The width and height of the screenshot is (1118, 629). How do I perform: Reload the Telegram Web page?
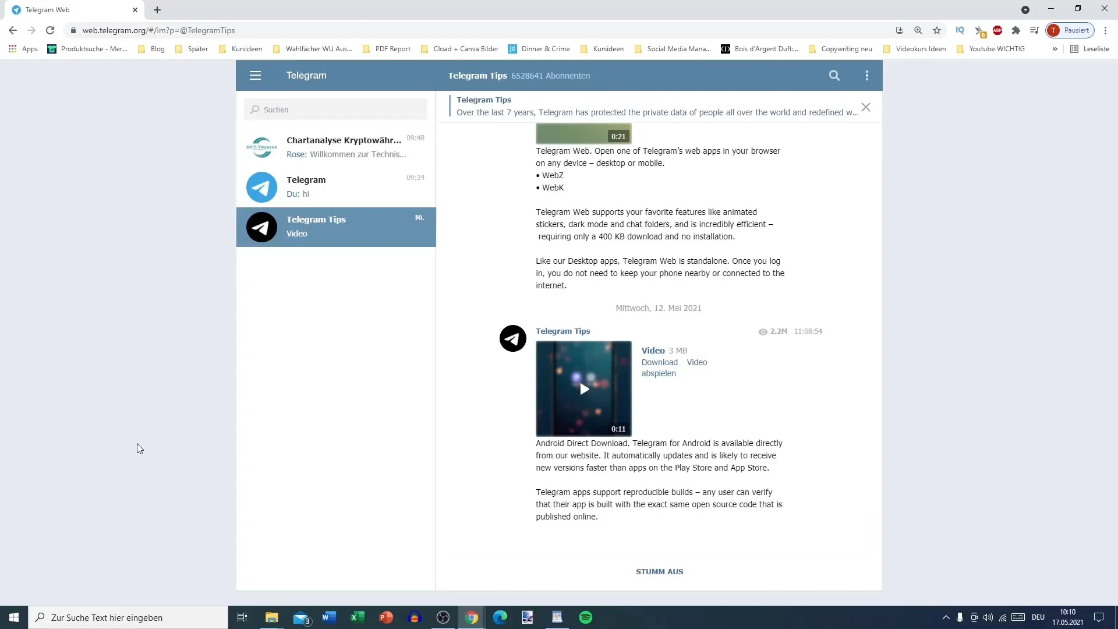(x=50, y=30)
